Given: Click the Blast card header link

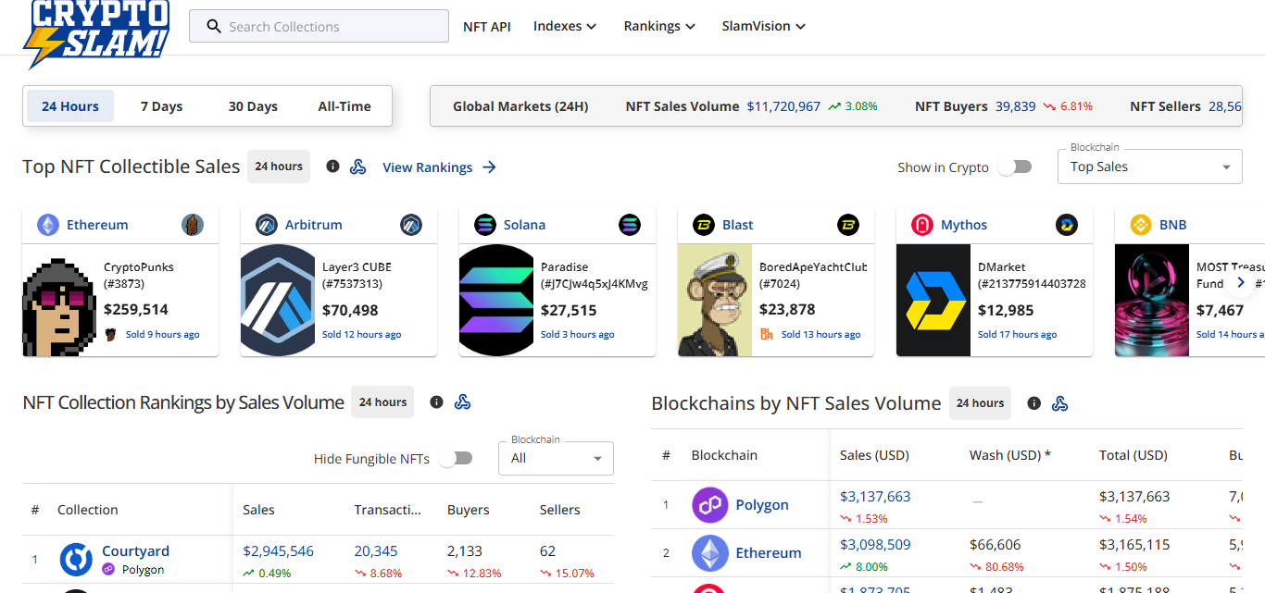Looking at the screenshot, I should 738,225.
